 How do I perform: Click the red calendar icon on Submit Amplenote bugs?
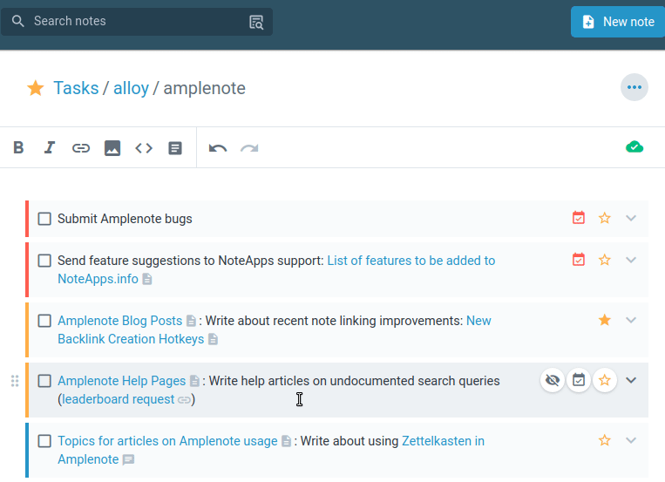click(x=579, y=218)
